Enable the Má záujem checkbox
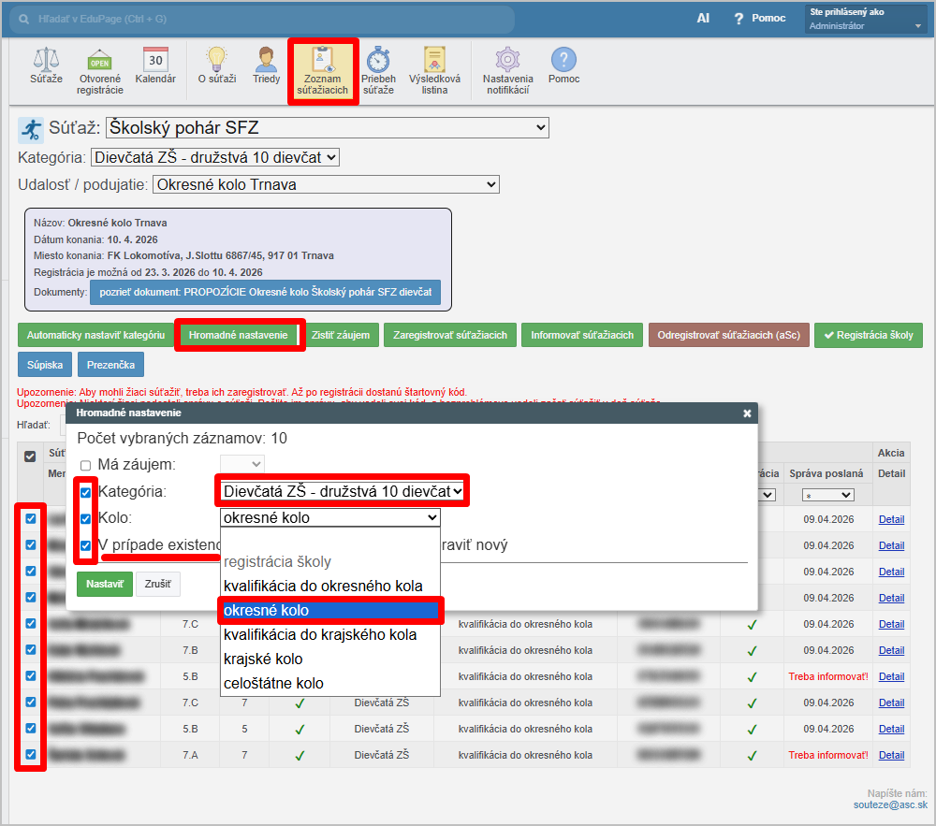Image resolution: width=936 pixels, height=826 pixels. pos(86,465)
